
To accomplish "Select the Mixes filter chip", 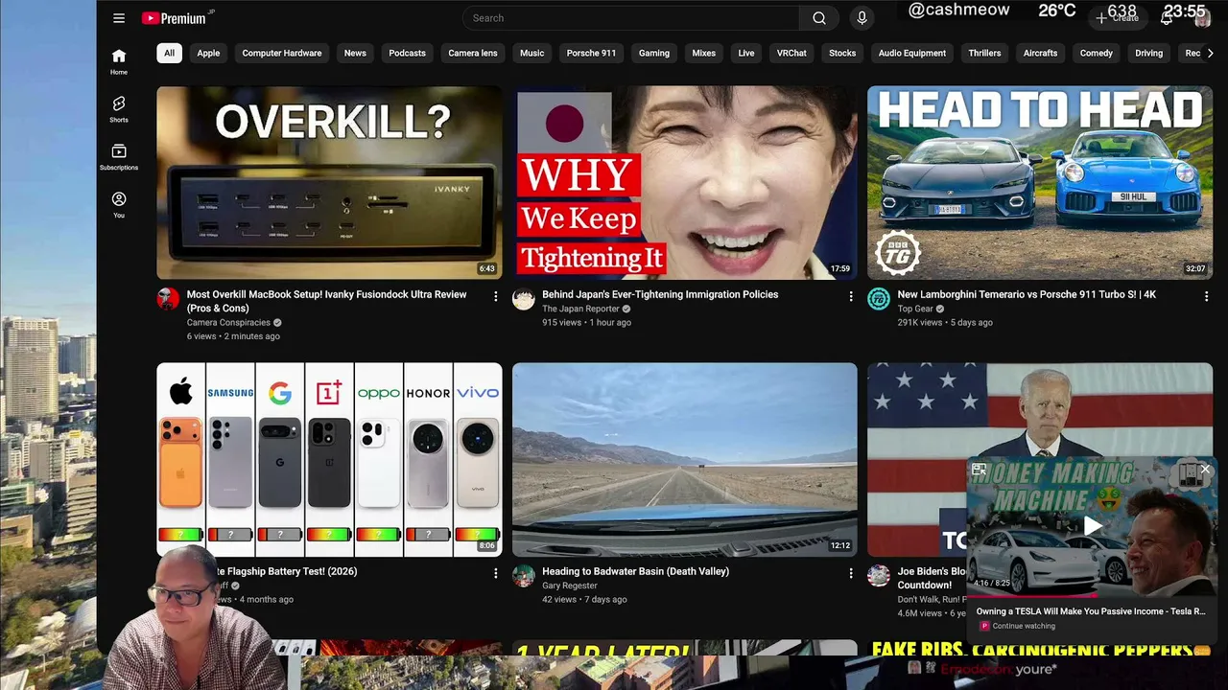I will click(x=704, y=54).
